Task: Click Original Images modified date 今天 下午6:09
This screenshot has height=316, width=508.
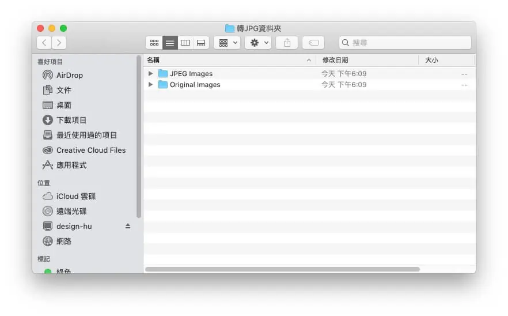Action: click(344, 84)
